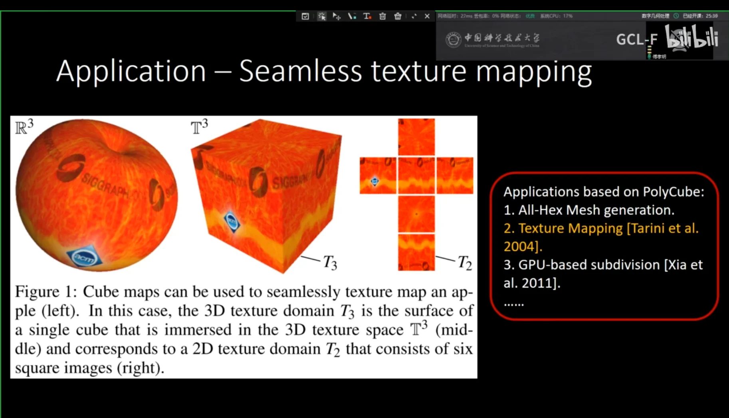Click the unfolded cross cube map image
Image resolution: width=729 pixels, height=418 pixels.
[x=416, y=195]
